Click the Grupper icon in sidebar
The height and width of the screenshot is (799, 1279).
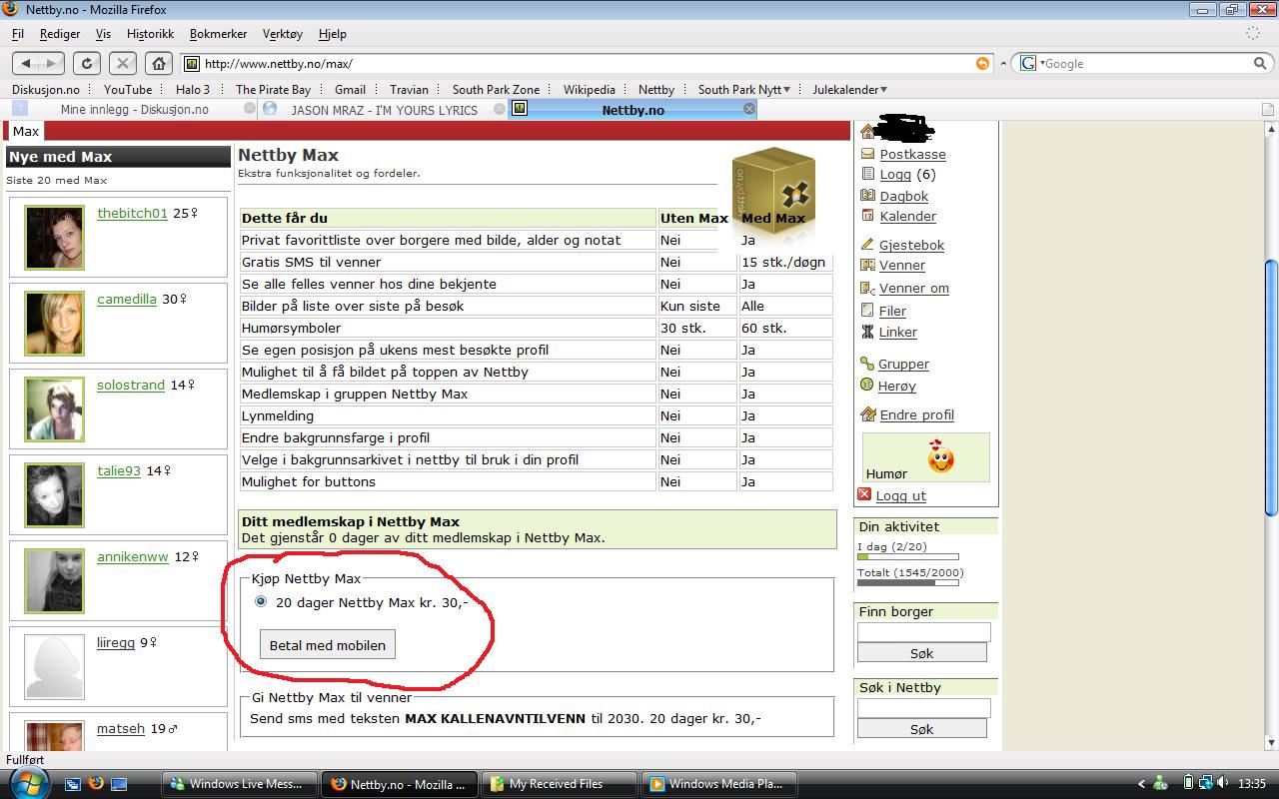(x=867, y=364)
